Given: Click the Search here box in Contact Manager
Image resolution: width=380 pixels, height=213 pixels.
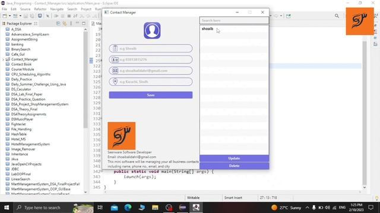Looking at the screenshot, I should [234, 21].
